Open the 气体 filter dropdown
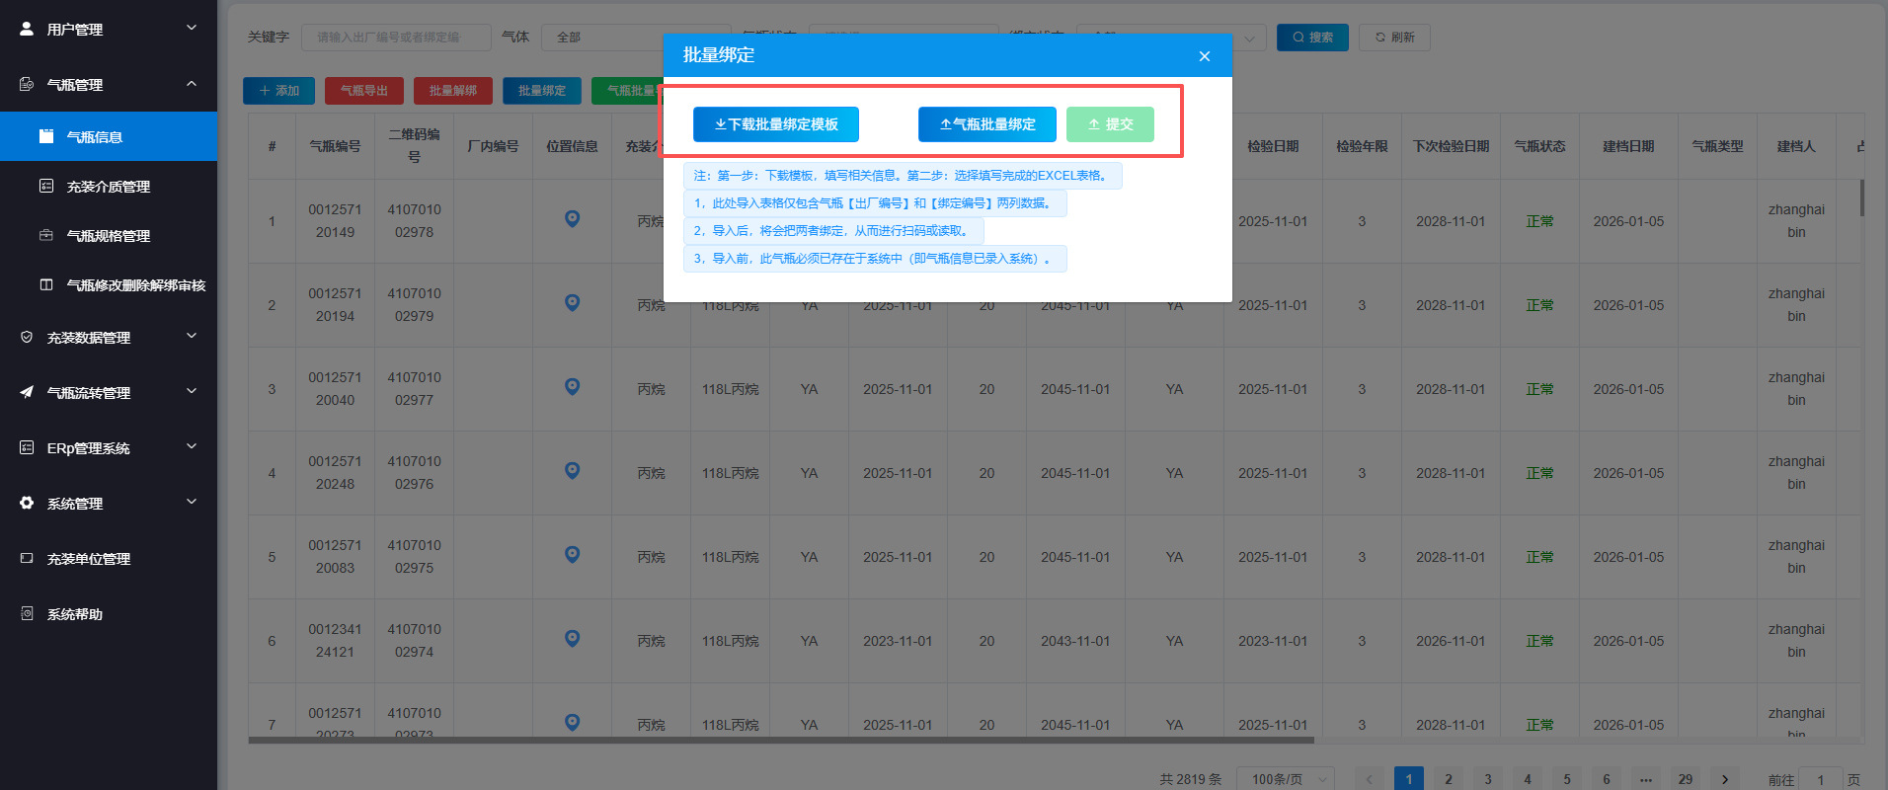The image size is (1888, 790). pos(632,38)
